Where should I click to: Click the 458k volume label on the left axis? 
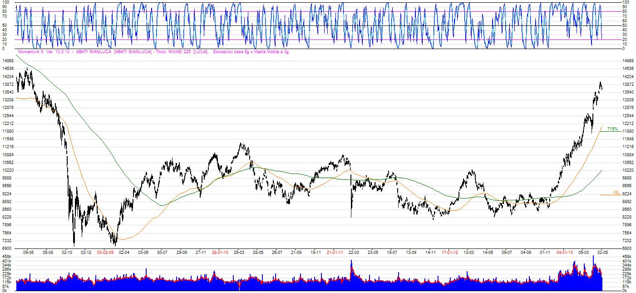[6, 257]
